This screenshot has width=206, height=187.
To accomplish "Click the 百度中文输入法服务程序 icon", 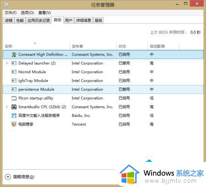I will [x=14, y=116].
